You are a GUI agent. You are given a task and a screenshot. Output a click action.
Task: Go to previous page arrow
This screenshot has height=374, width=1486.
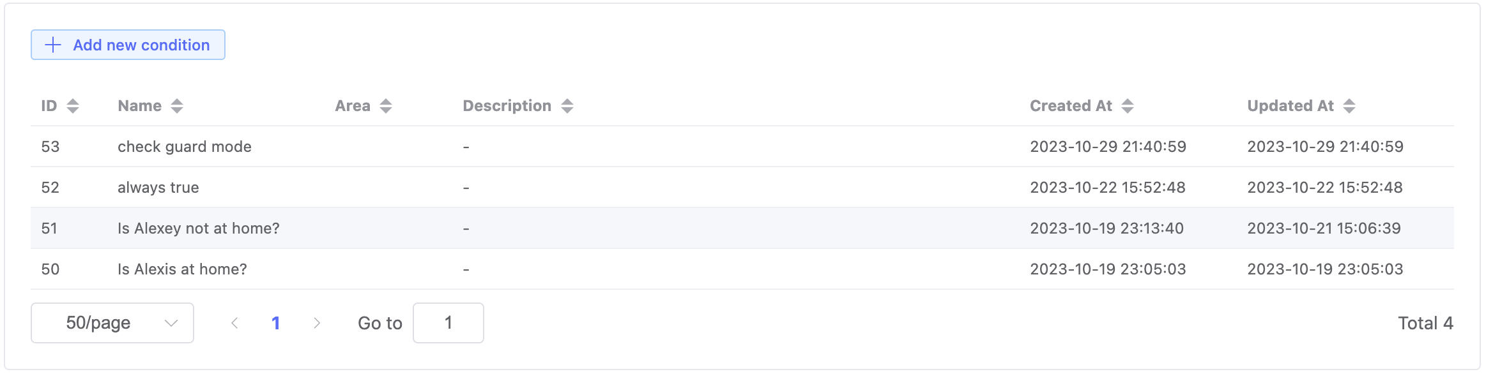234,323
